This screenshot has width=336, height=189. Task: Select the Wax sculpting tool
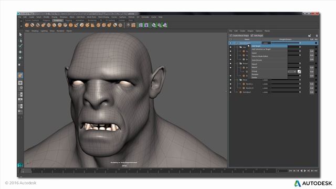point(82,25)
